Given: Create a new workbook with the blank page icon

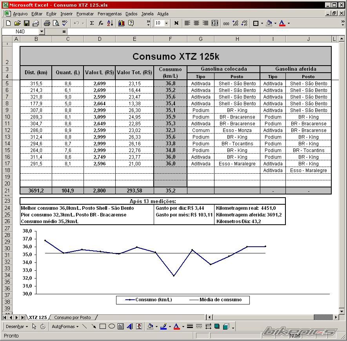Looking at the screenshot, I should pos(8,23).
